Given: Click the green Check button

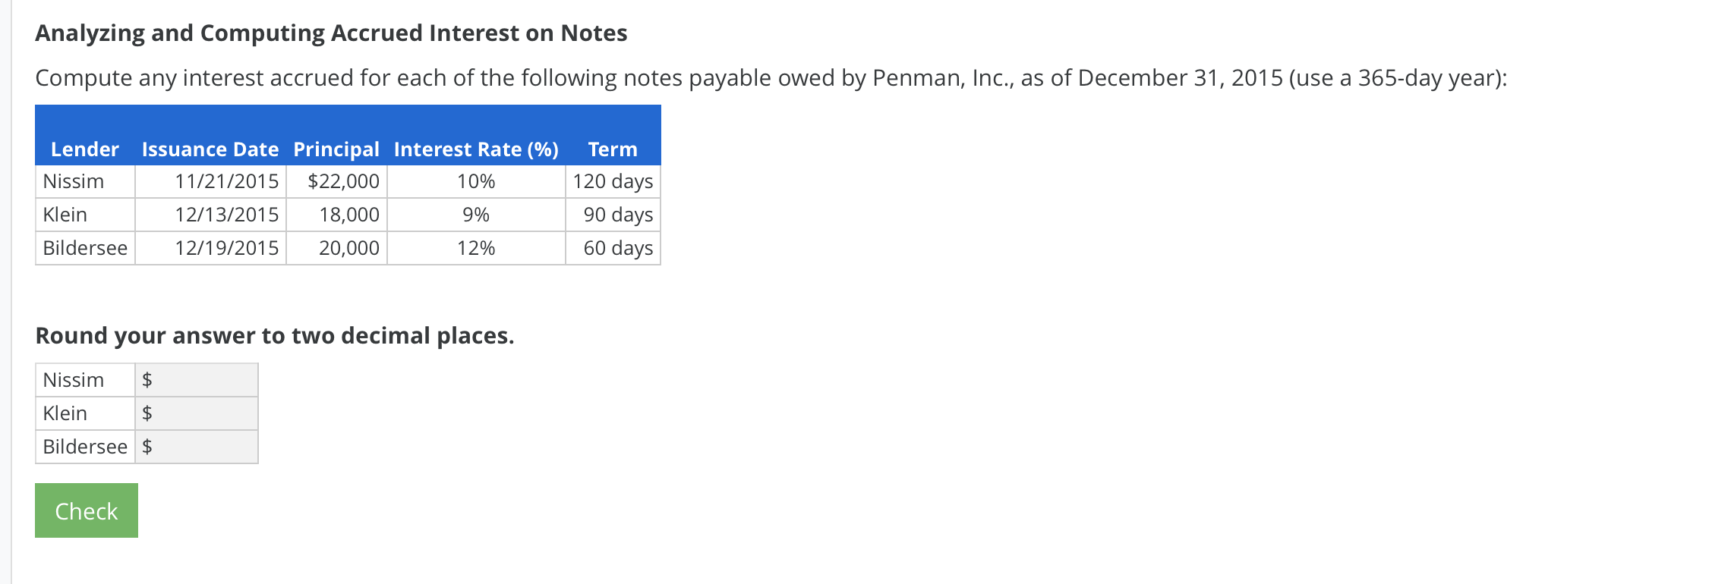Looking at the screenshot, I should click(85, 510).
